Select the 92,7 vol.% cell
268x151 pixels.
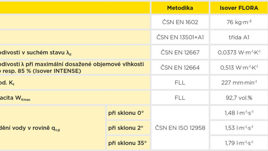[239, 98]
